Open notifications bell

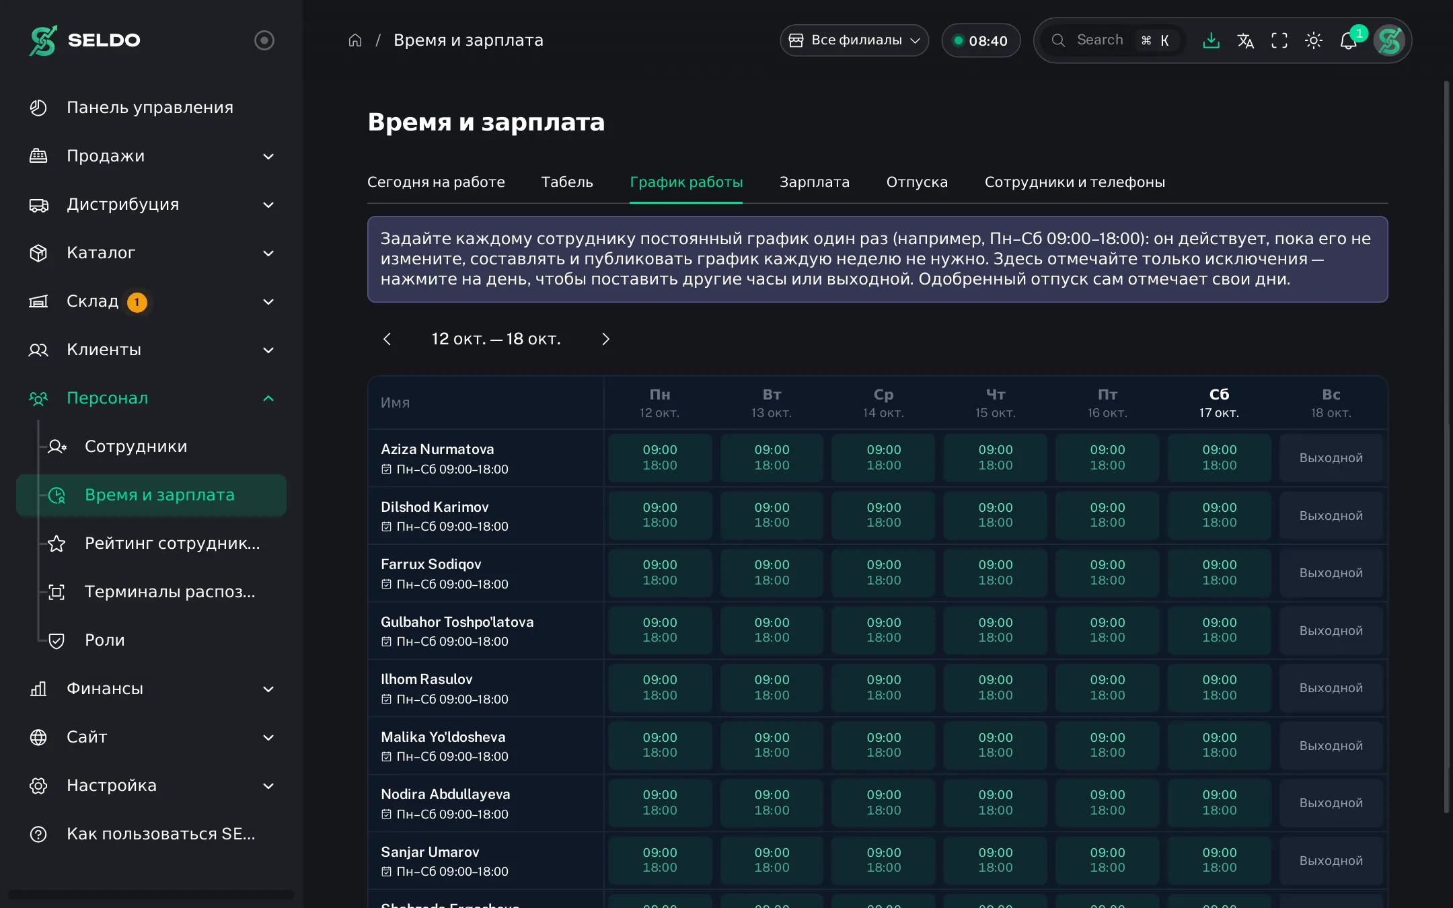click(x=1348, y=40)
